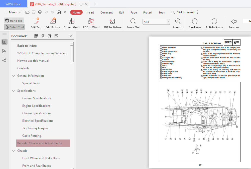The height and width of the screenshot is (169, 251).
Task: Open the Bookmark sidebar panel icon
Action: click(x=4, y=42)
